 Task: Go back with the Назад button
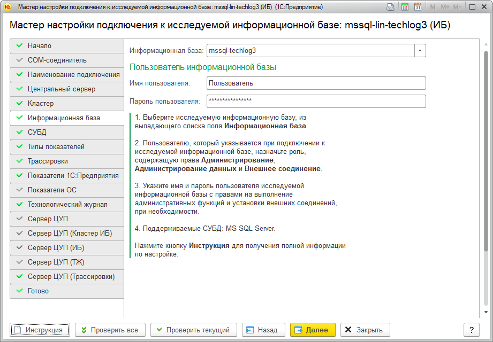[x=263, y=330]
